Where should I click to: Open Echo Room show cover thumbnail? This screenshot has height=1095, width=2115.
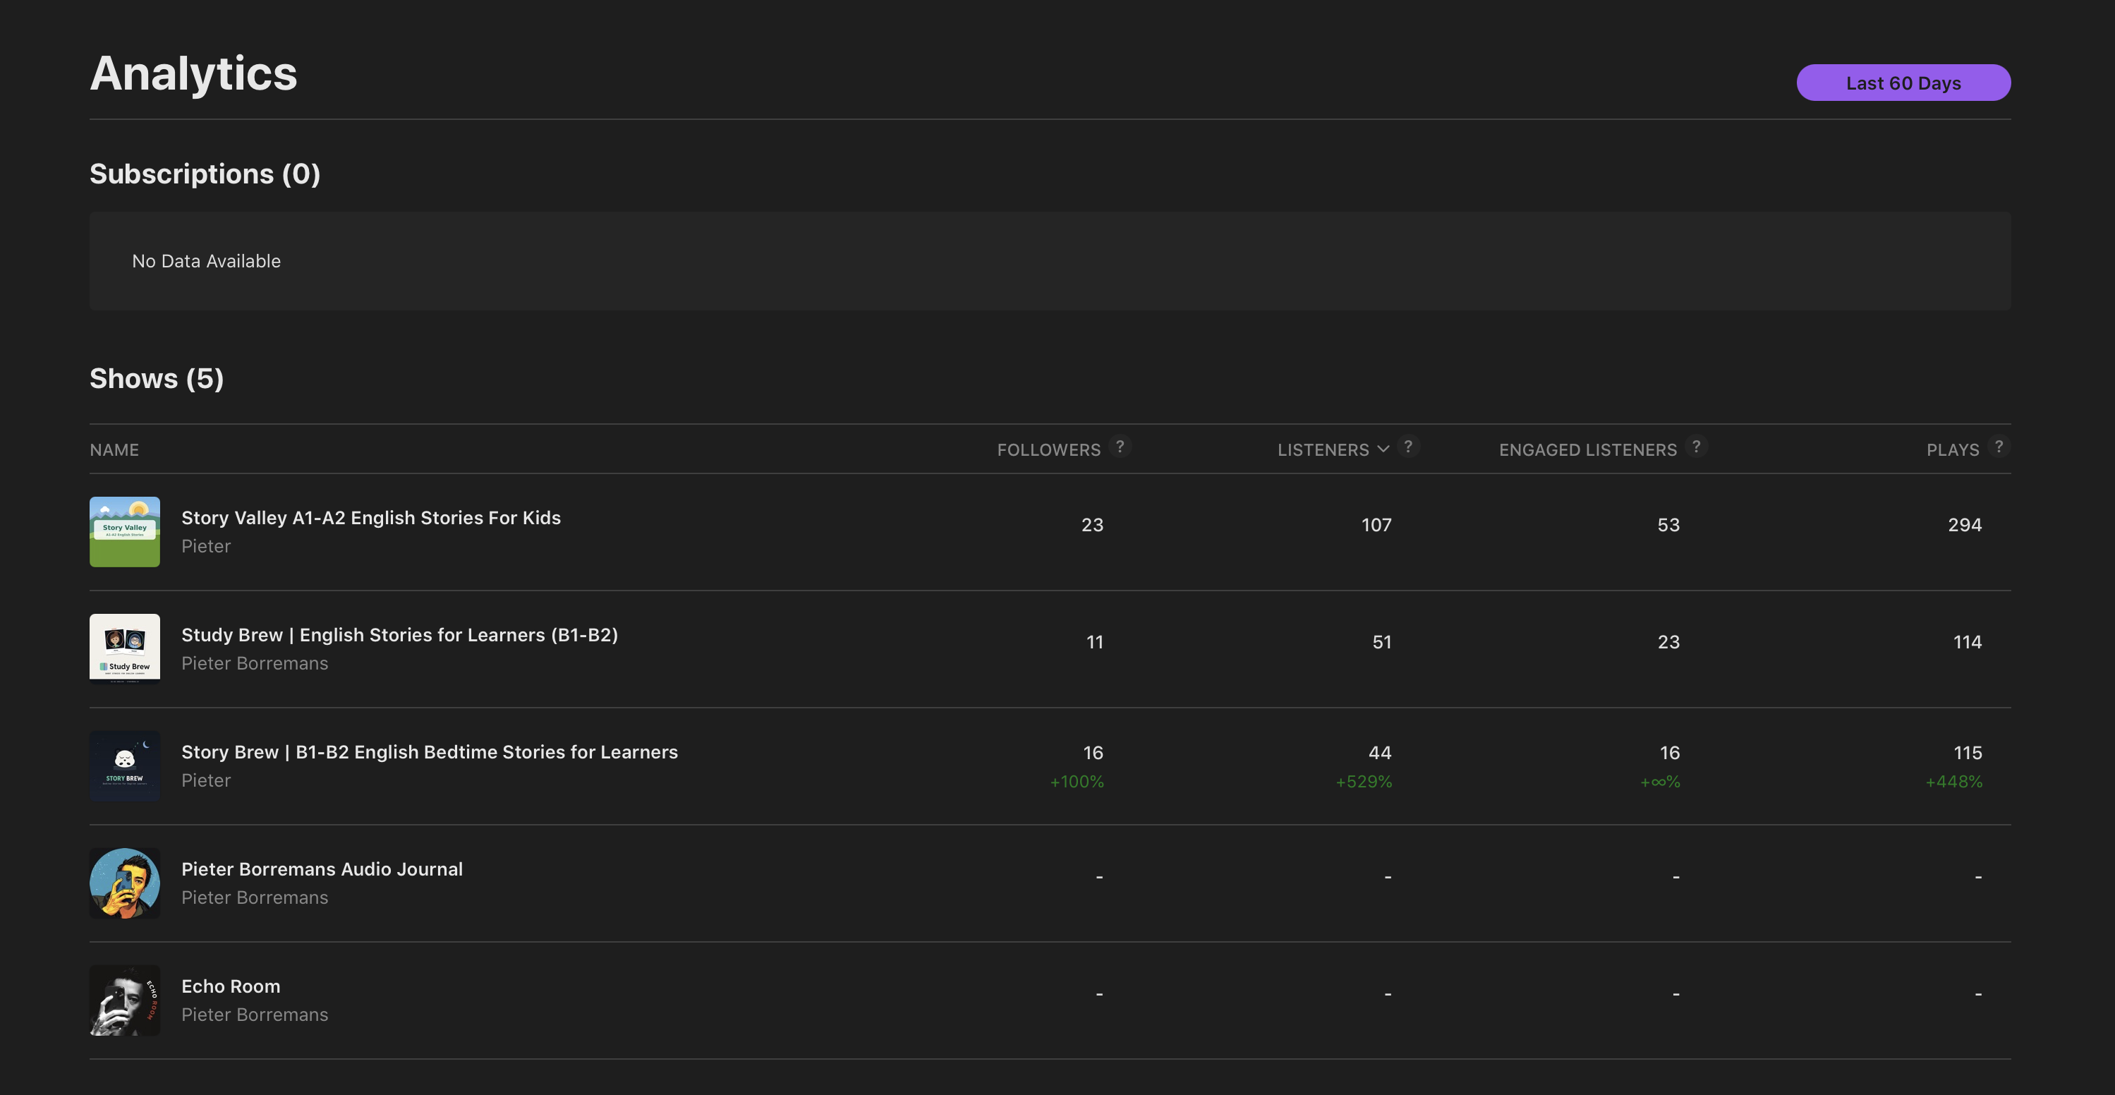click(125, 1000)
